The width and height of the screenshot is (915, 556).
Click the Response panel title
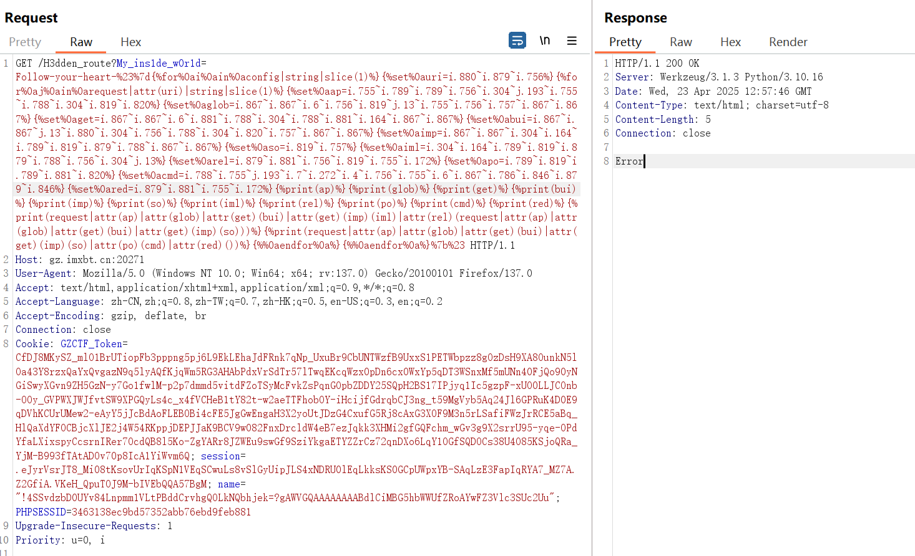(635, 17)
